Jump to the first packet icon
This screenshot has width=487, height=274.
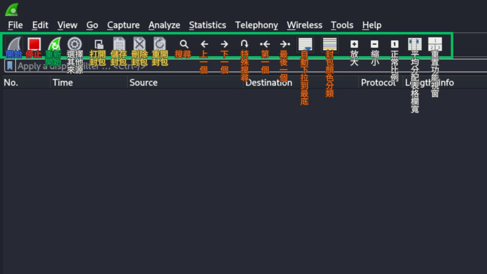[x=264, y=44]
